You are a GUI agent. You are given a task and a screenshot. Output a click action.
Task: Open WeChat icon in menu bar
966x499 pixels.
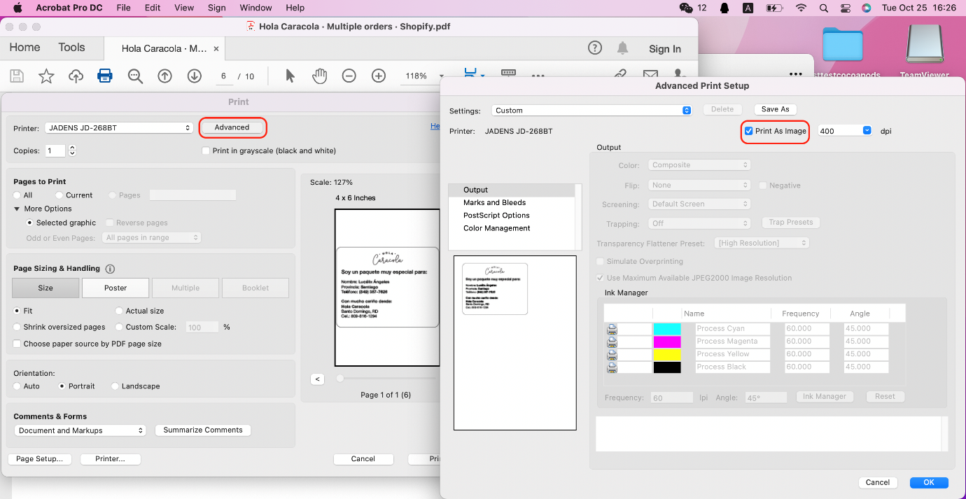[x=686, y=8]
